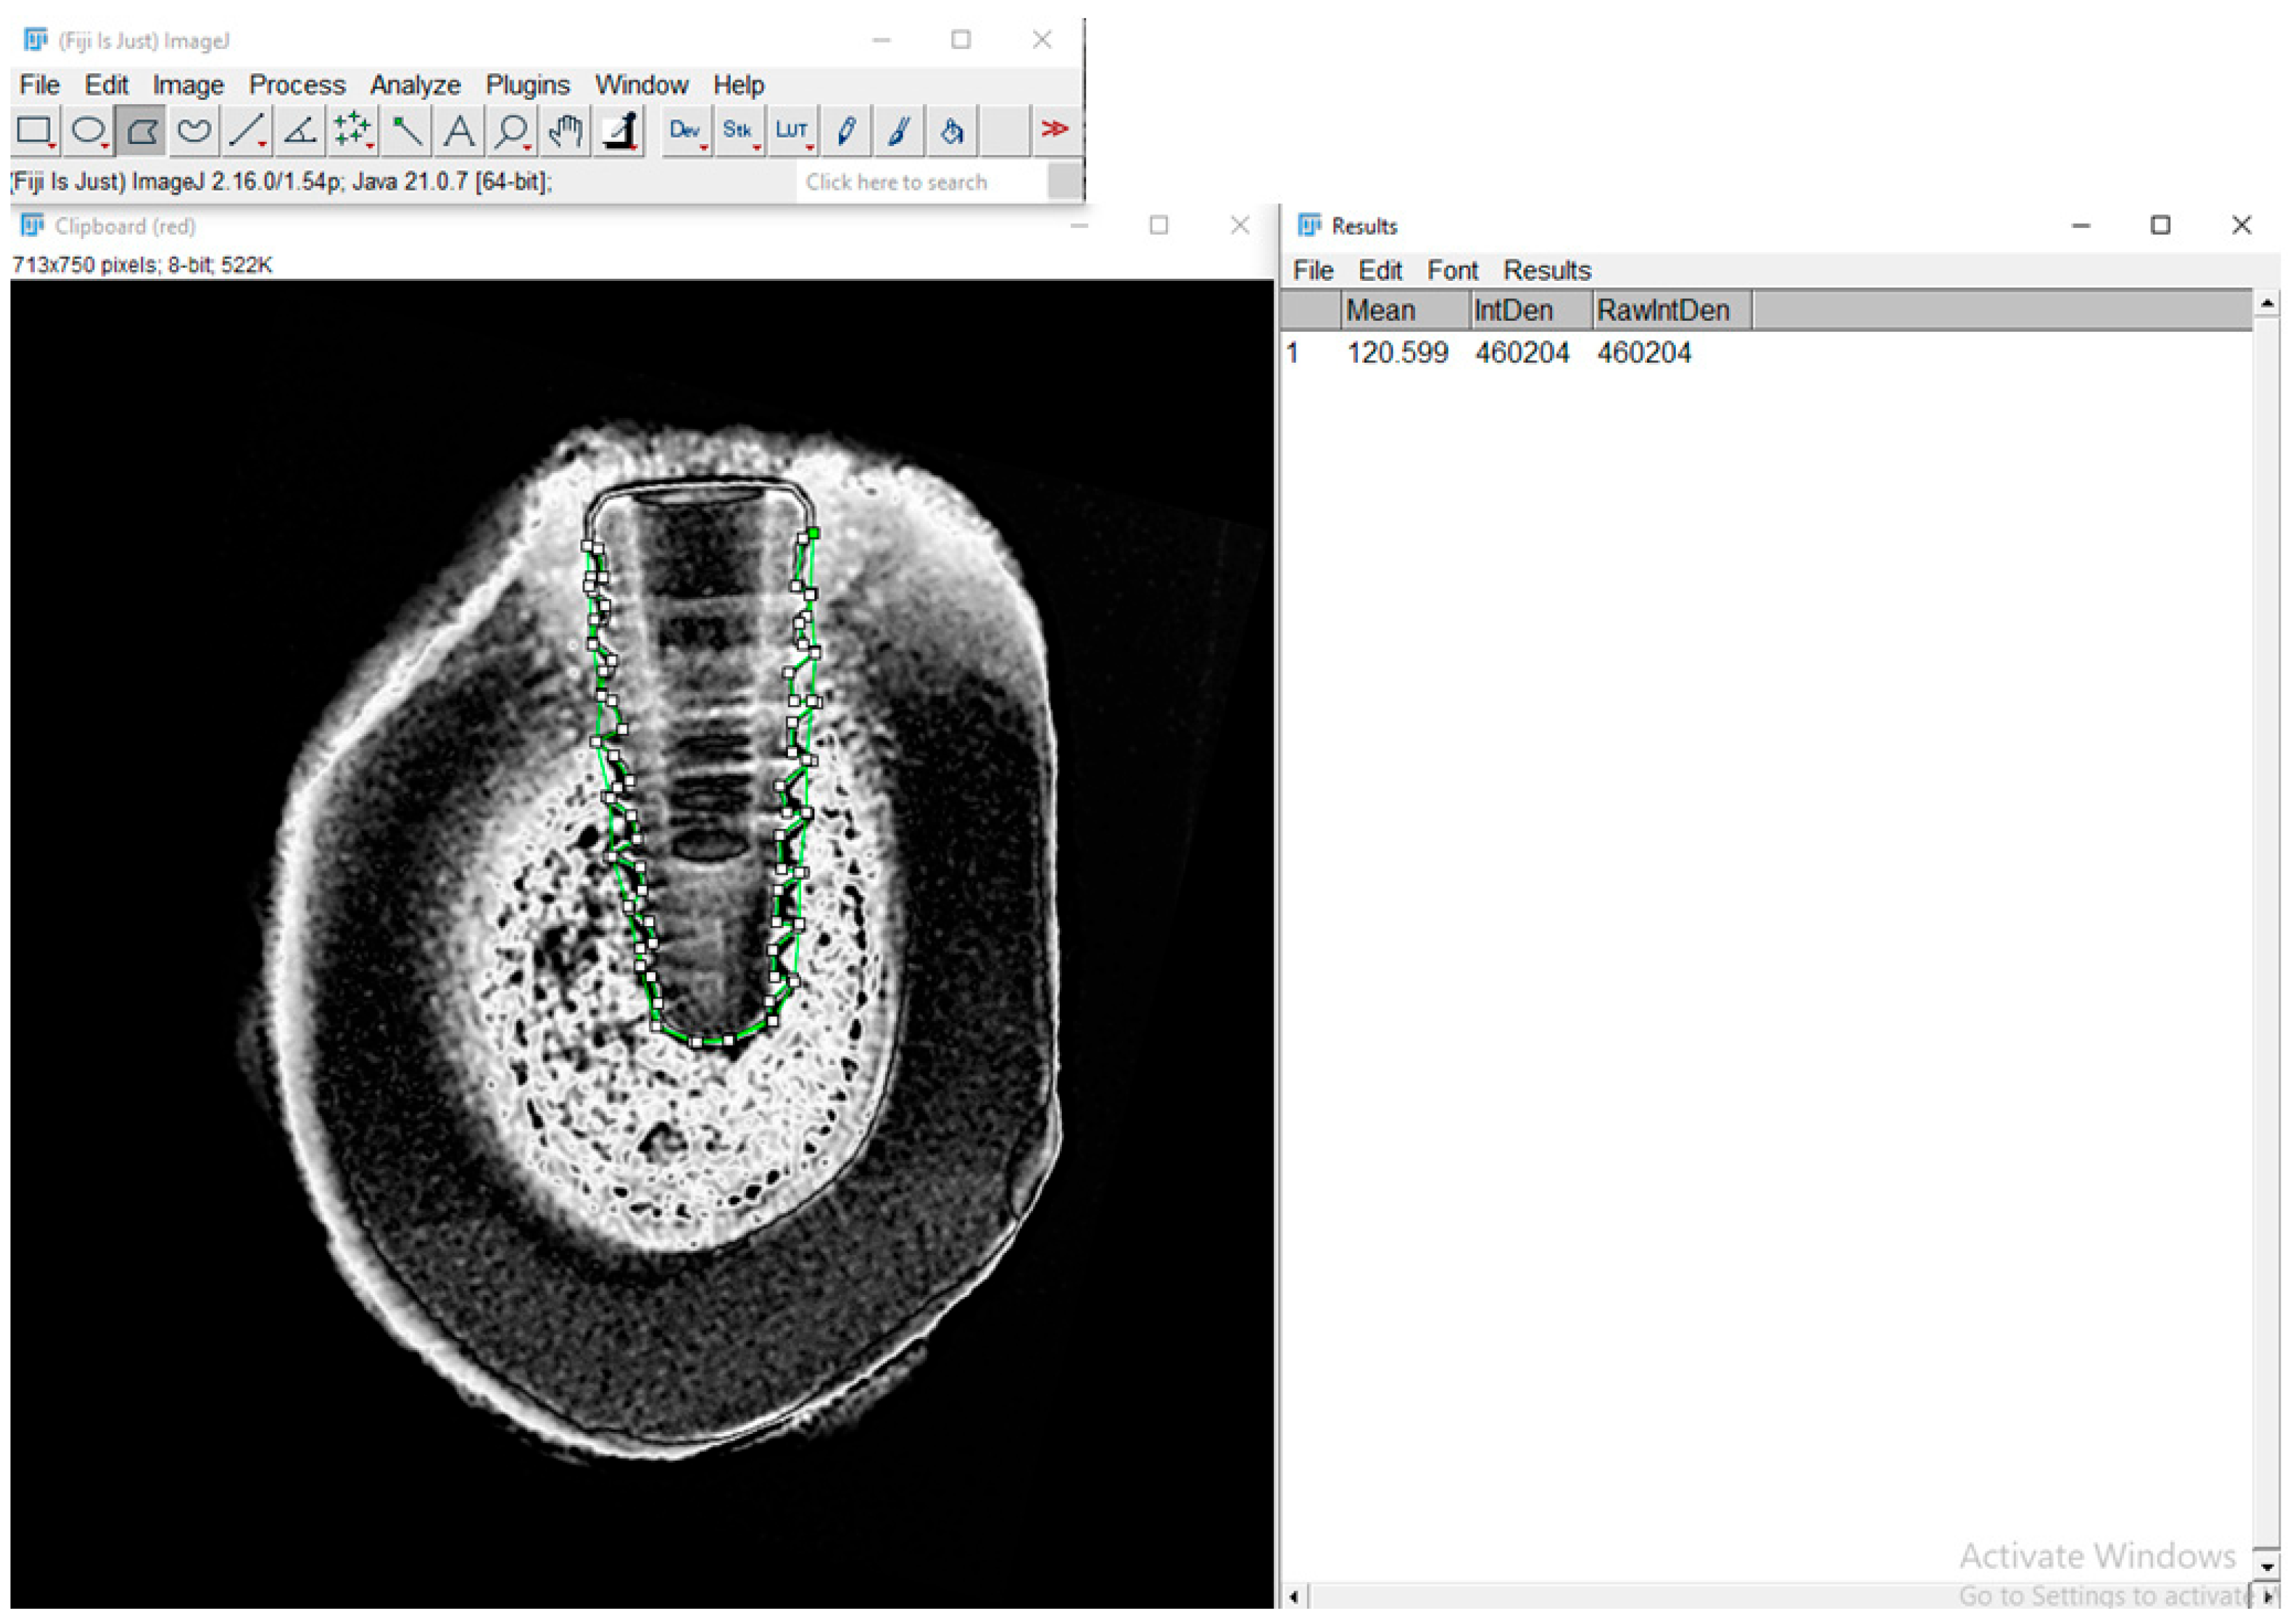Select the Oval selection tool
Image resolution: width=2296 pixels, height=1622 pixels.
(88, 130)
